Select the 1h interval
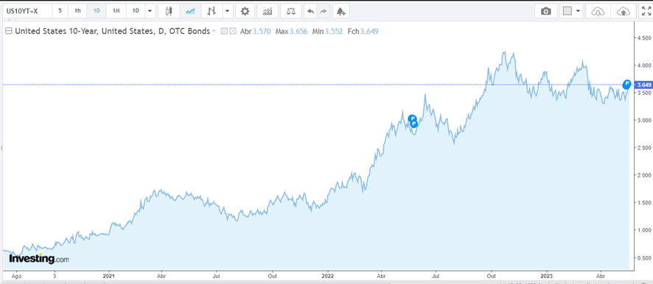This screenshot has width=653, height=284. 77,11
